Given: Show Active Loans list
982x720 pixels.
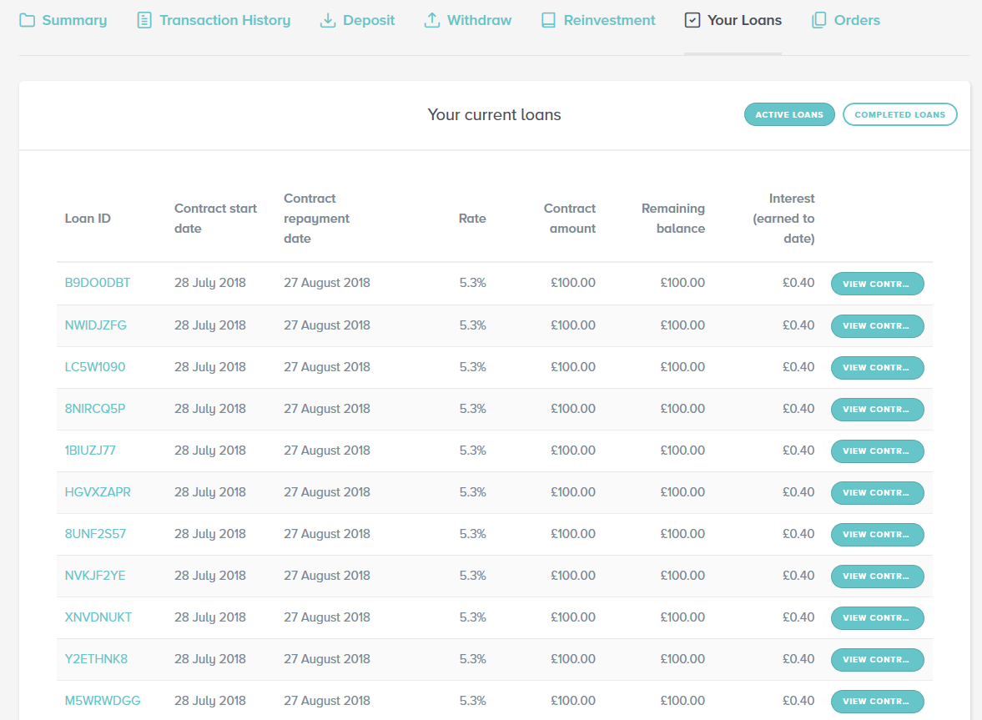Looking at the screenshot, I should 789,114.
